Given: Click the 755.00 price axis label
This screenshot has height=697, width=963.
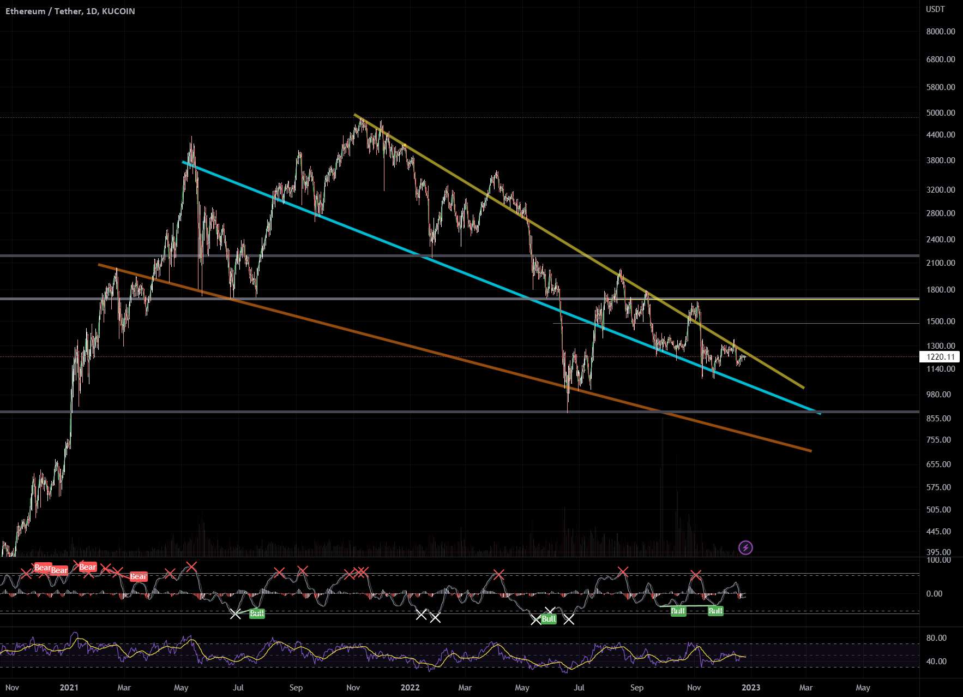Looking at the screenshot, I should coord(938,440).
